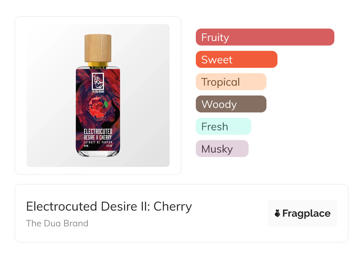Select the Woody accord bar
The height and width of the screenshot is (257, 363).
[231, 104]
